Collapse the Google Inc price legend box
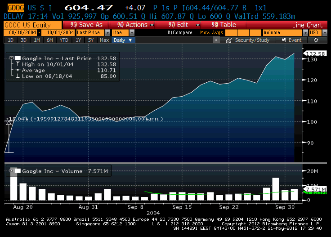The width and height of the screenshot is (331, 237). pos(11,58)
